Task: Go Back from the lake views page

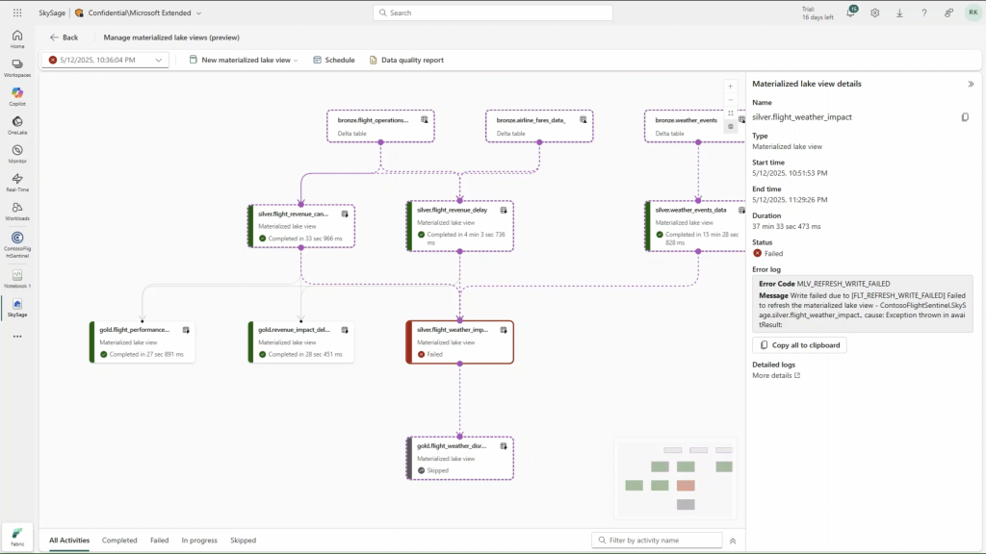Action: click(65, 38)
